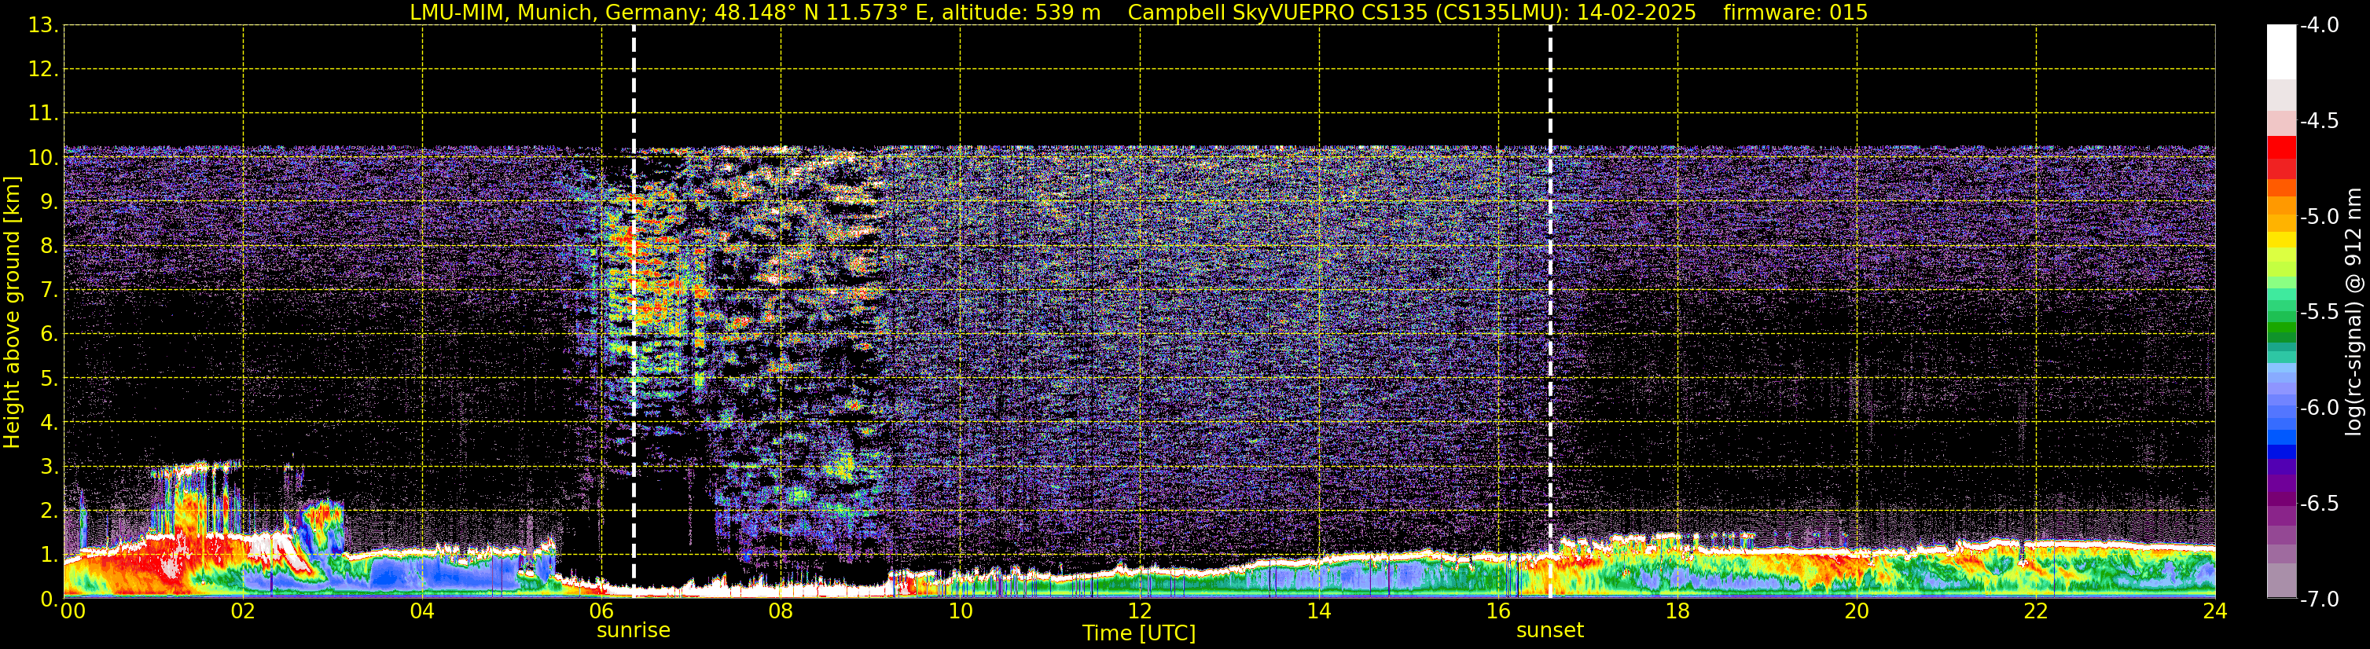Click the '7.' height tick label

49,291
